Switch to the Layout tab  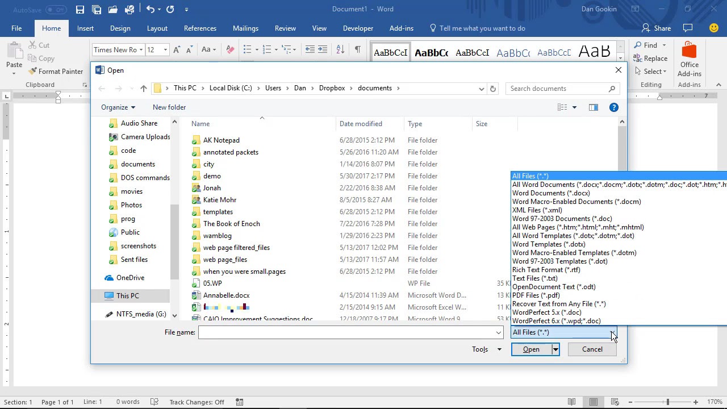pos(157,28)
